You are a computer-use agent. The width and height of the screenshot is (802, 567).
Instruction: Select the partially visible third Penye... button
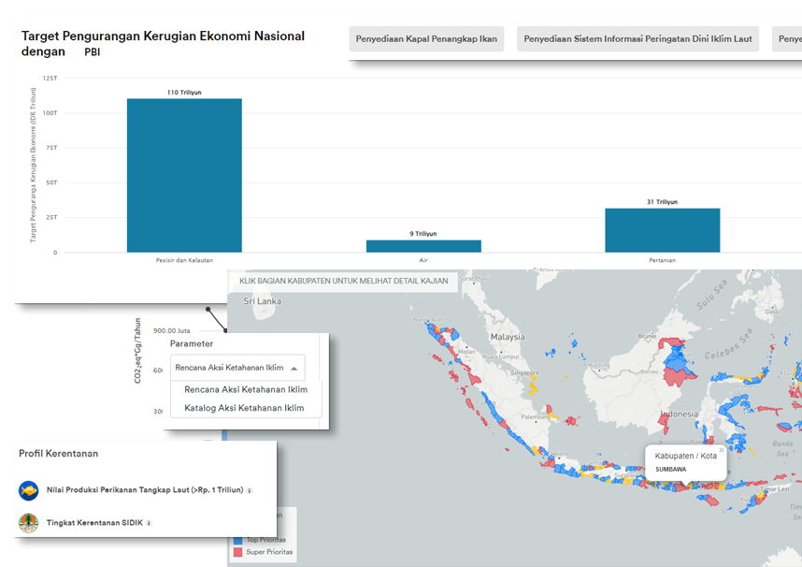pos(788,38)
